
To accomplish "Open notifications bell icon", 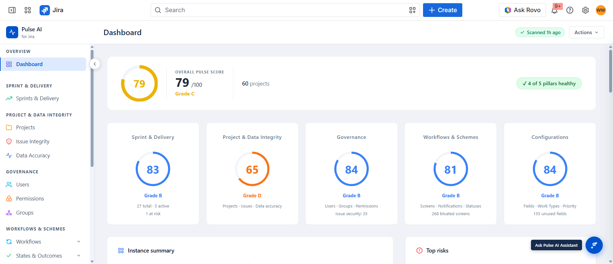I will coord(555,10).
